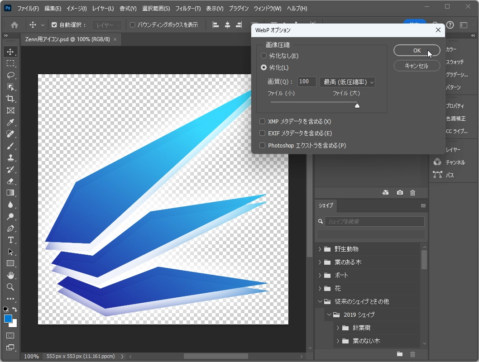Enable Photoshop エクストラを含める checkbox
The height and width of the screenshot is (362, 479).
tap(262, 145)
